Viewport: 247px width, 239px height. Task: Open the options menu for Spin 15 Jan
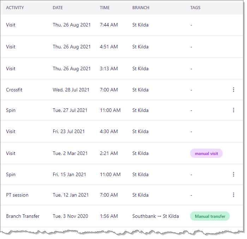234,174
